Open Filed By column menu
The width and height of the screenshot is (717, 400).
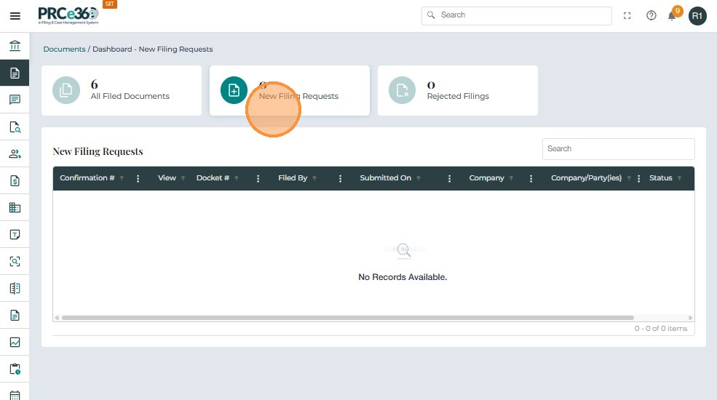340,178
